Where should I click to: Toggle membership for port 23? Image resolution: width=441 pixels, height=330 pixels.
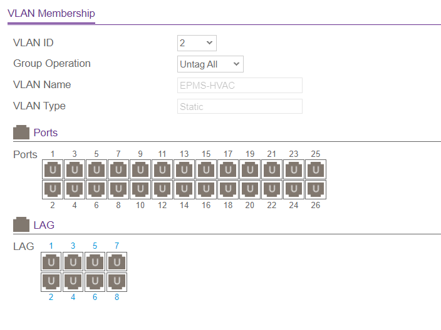point(294,169)
